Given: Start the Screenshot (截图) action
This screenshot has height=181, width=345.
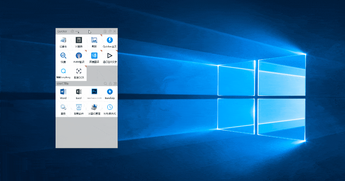Looking at the screenshot, I should click(94, 42).
